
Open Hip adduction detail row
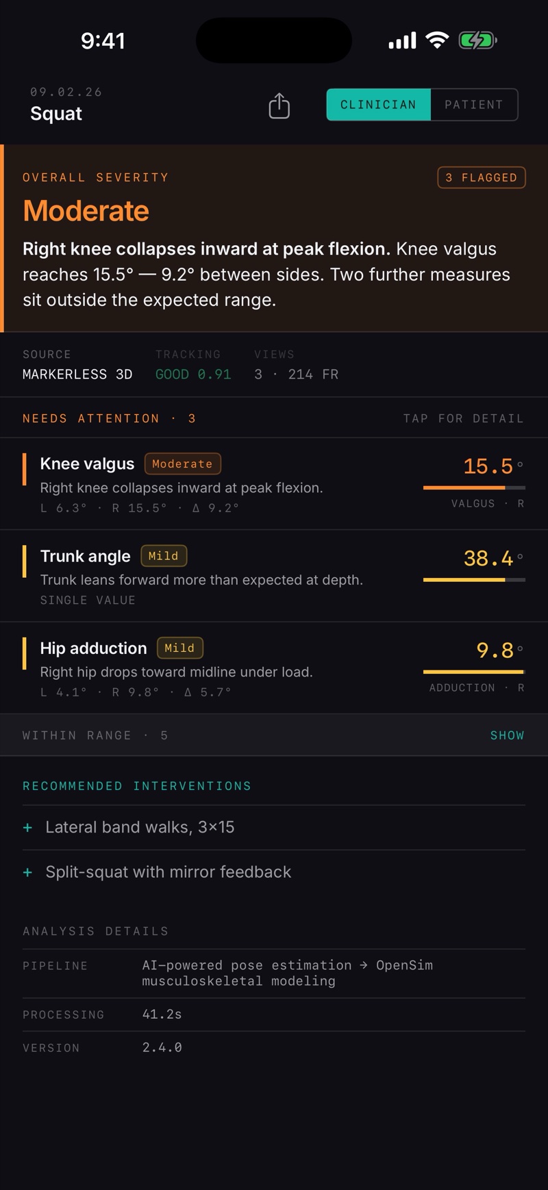(x=274, y=668)
